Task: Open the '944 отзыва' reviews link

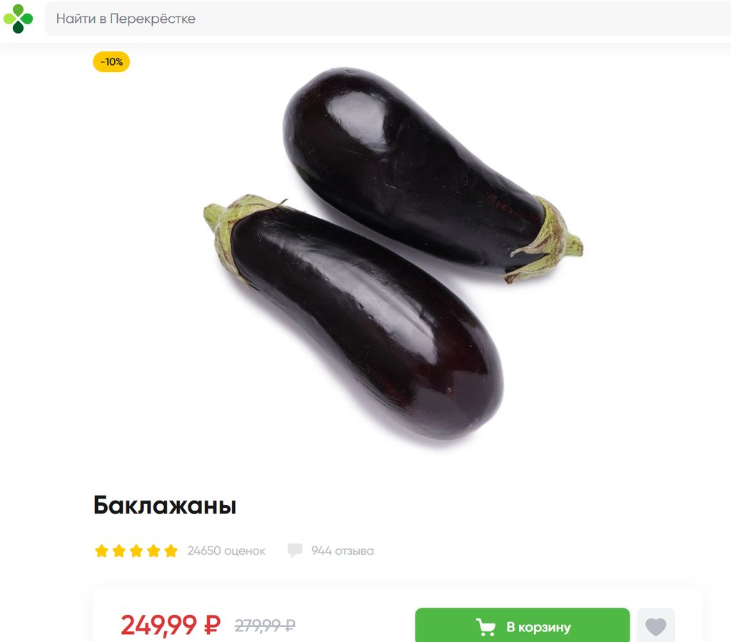Action: [342, 551]
